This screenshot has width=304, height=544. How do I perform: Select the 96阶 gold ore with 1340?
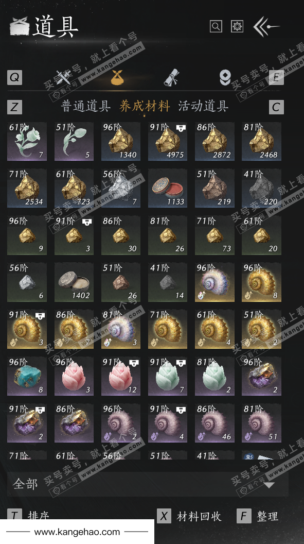[121, 141]
